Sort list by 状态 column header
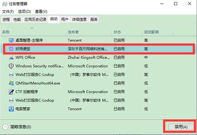This screenshot has width=197, height=135. coord(117,32)
